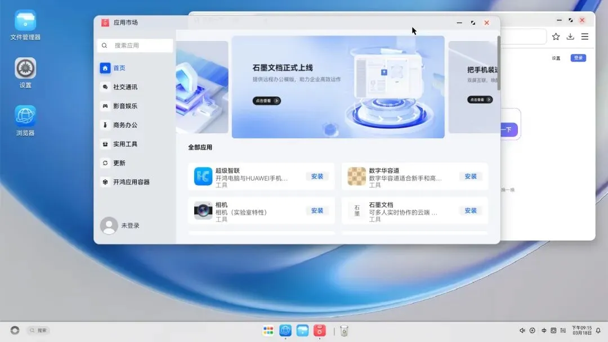Screen dimensions: 608x342
Task: Open the file manager in the dock
Action: pos(302,330)
